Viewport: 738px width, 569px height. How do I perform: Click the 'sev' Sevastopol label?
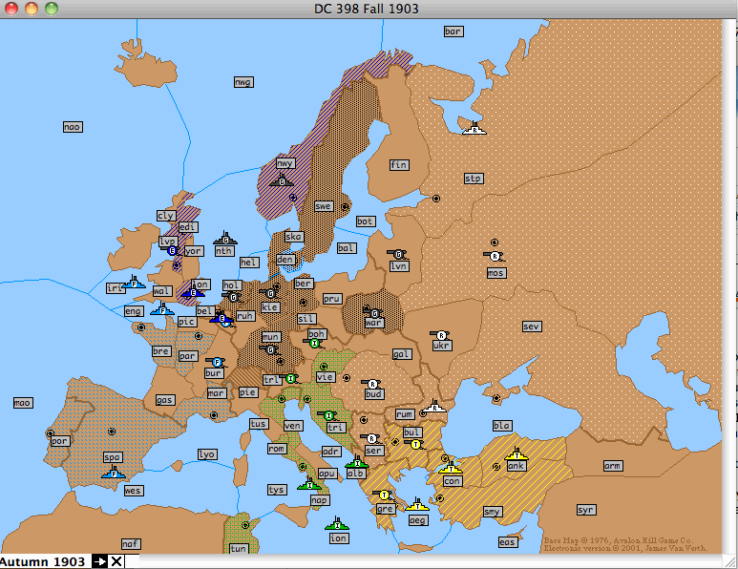point(532,327)
